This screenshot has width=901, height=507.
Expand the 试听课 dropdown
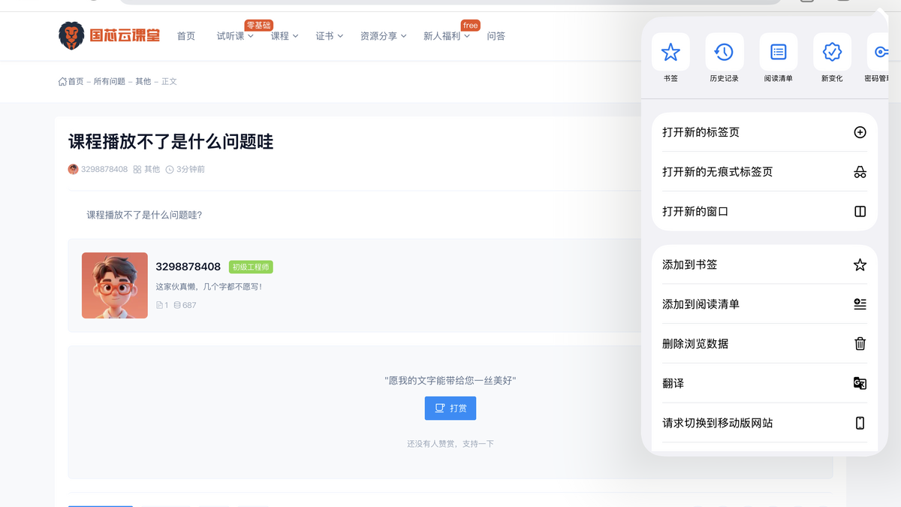[x=234, y=36]
